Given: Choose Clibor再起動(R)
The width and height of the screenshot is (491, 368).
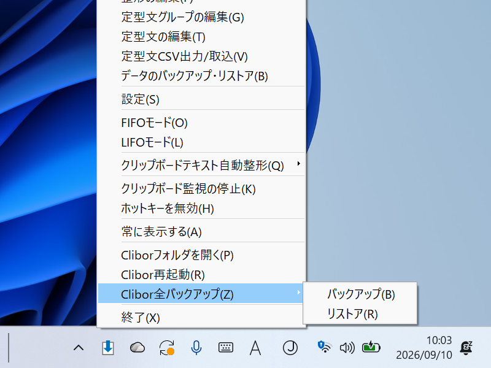Looking at the screenshot, I should [x=201, y=275].
